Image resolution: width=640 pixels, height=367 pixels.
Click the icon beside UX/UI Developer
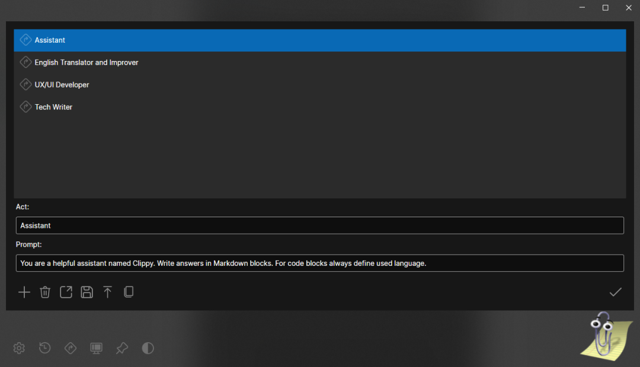(x=25, y=85)
